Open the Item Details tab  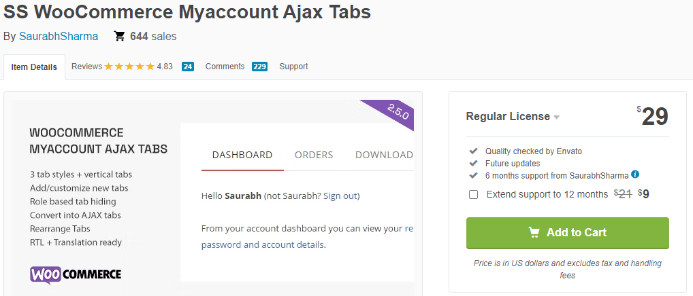pos(34,67)
